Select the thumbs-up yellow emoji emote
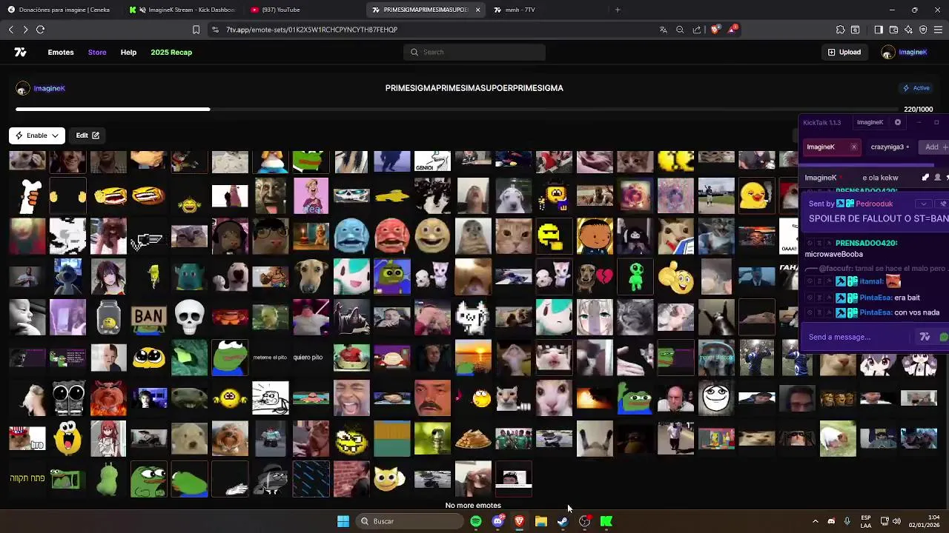This screenshot has width=949, height=533. [x=675, y=278]
